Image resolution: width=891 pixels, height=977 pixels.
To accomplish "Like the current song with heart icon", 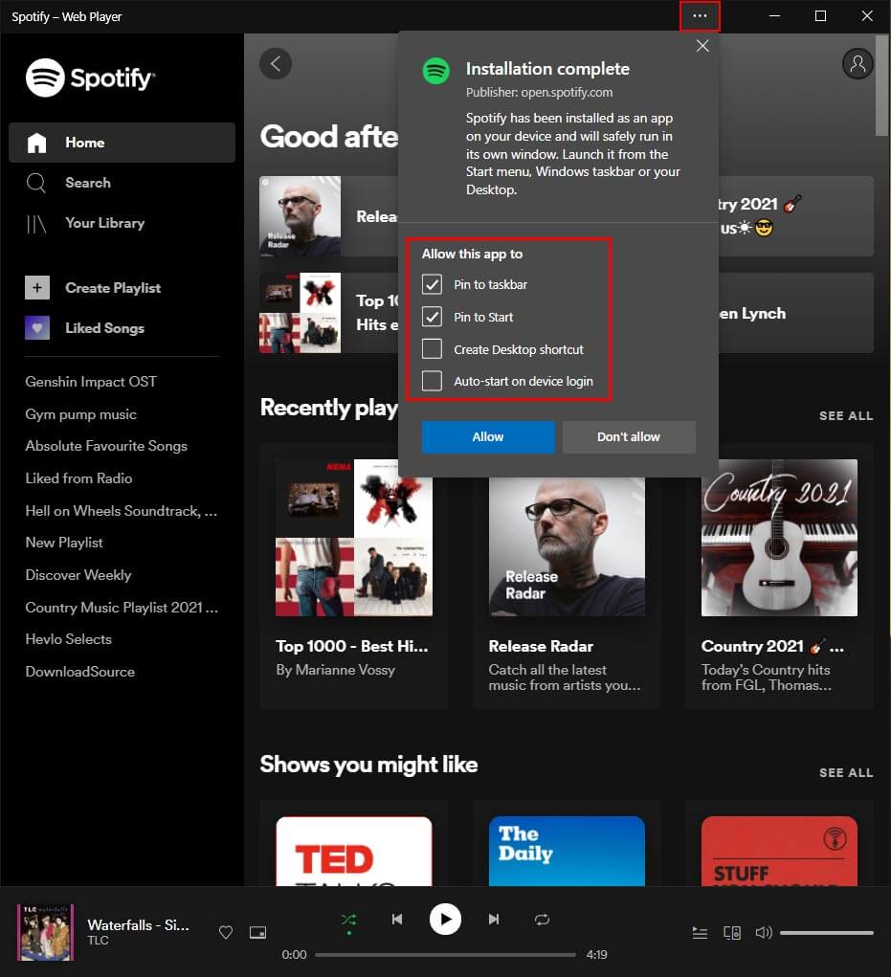I will point(226,932).
